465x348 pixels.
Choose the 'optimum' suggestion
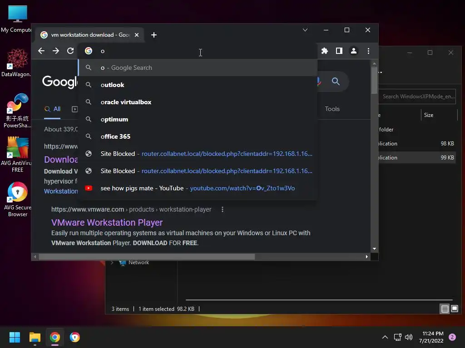click(198, 119)
